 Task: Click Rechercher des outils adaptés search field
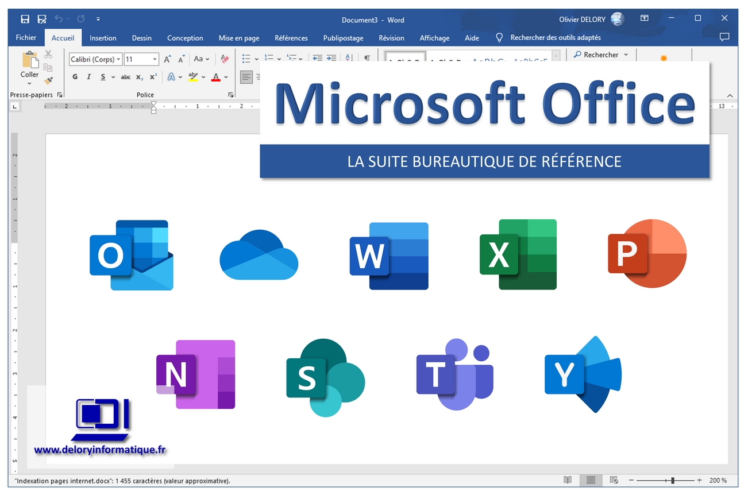point(555,37)
